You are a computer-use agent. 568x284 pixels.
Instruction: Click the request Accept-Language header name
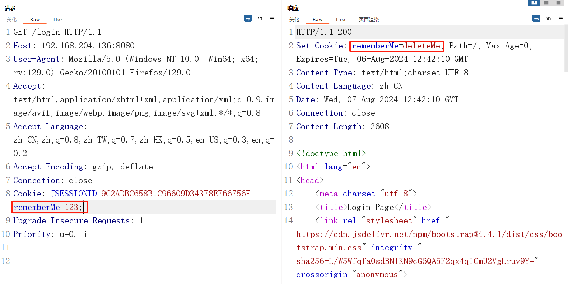coord(48,126)
